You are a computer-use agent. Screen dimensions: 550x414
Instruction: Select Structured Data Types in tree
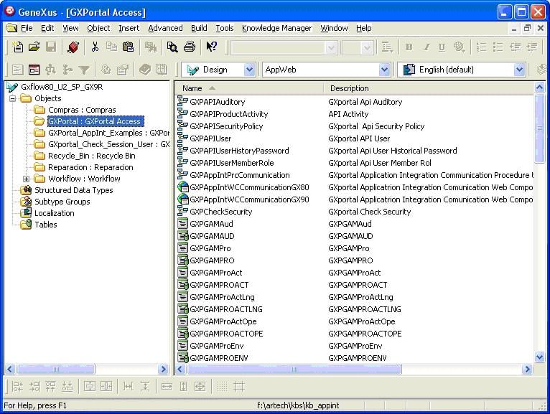[73, 190]
